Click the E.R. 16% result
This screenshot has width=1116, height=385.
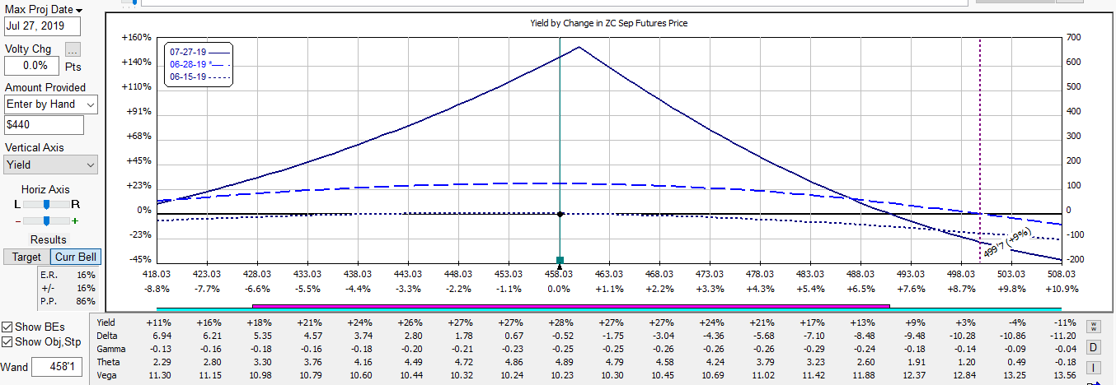click(x=68, y=275)
